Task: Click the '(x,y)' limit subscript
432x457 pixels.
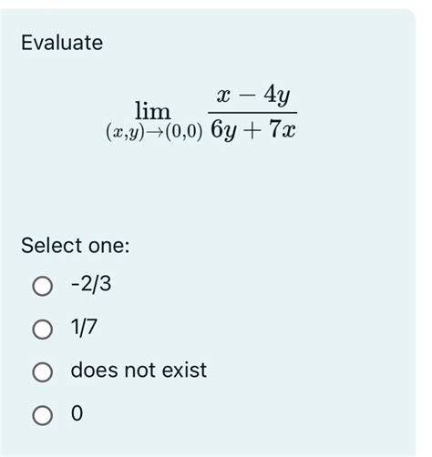Action: [x=125, y=132]
